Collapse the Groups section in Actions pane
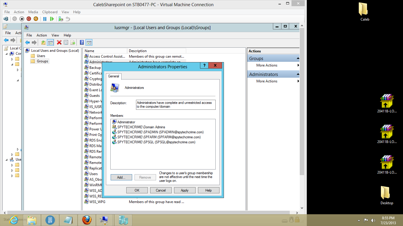 [298, 58]
